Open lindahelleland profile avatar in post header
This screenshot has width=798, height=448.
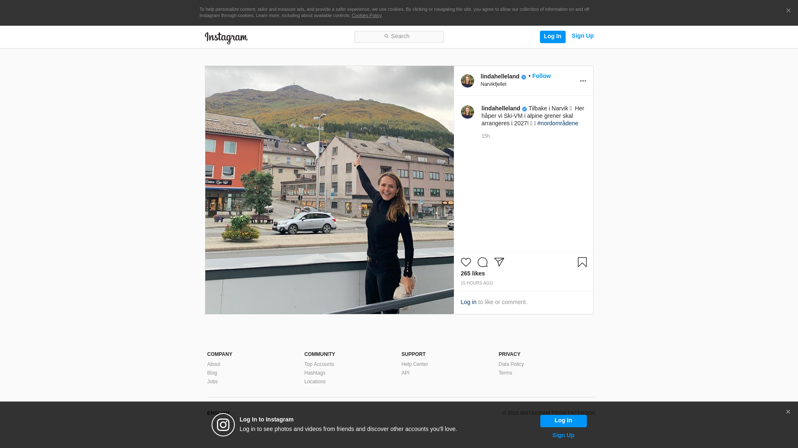[467, 81]
